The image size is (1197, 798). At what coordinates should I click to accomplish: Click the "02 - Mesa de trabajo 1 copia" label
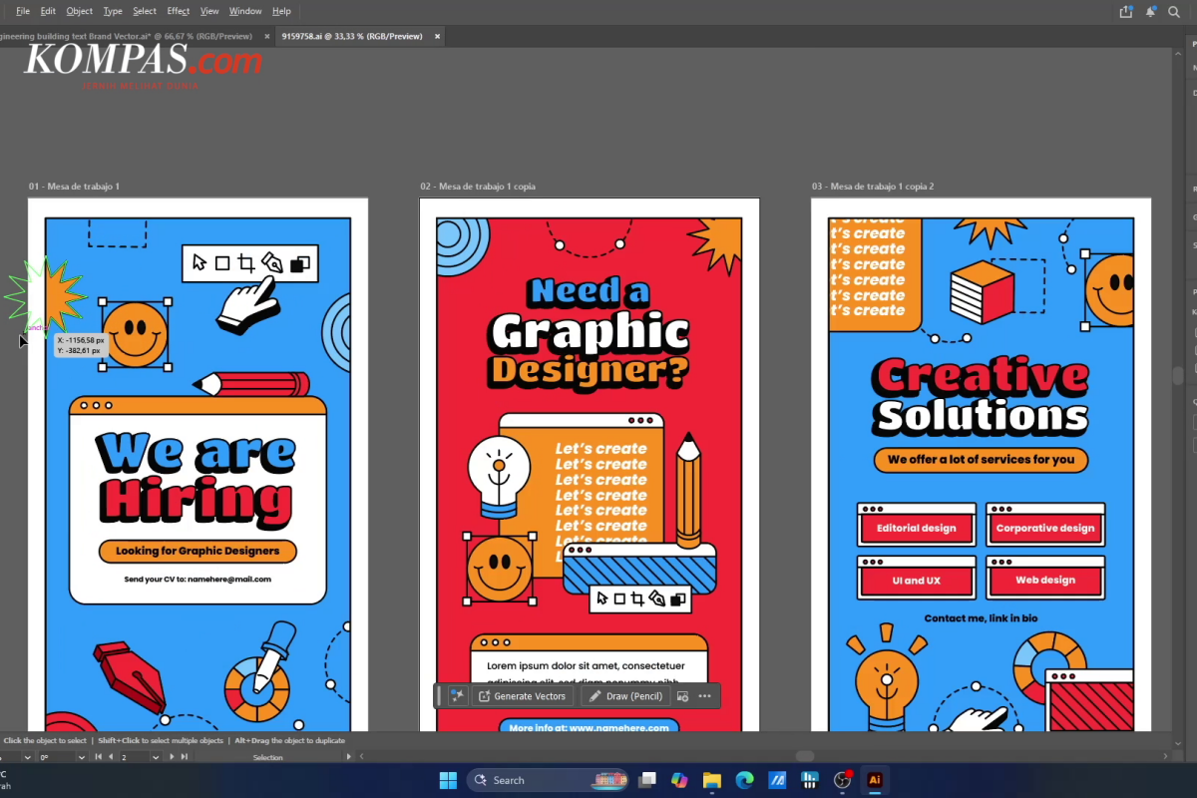click(x=479, y=187)
